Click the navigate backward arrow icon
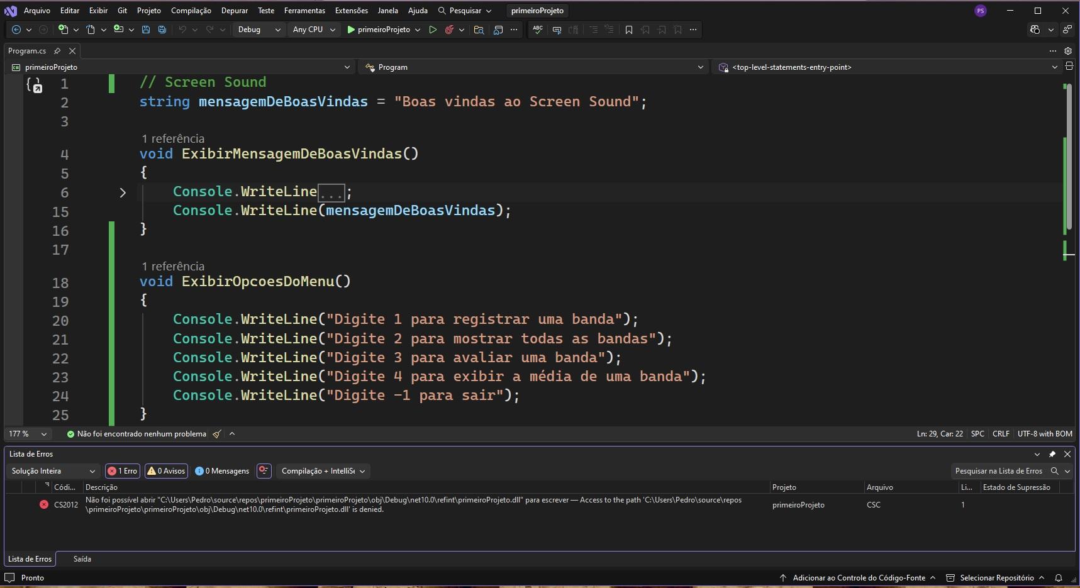The height and width of the screenshot is (588, 1080). pos(16,30)
